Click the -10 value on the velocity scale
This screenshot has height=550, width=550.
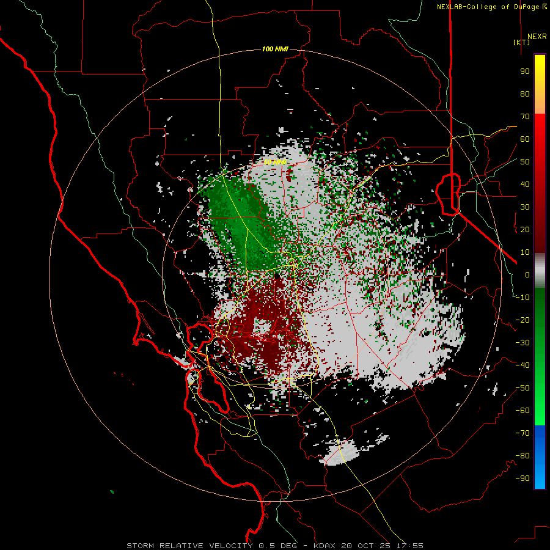point(522,298)
